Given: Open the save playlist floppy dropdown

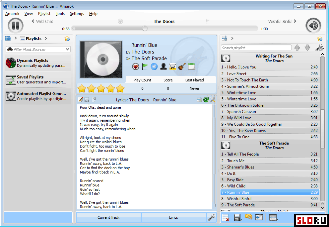Looking at the screenshot, I should (237, 217).
